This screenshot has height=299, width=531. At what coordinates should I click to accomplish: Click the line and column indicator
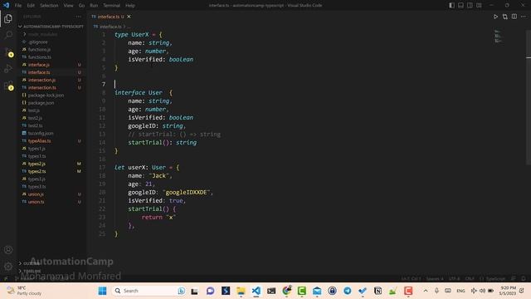(412, 279)
